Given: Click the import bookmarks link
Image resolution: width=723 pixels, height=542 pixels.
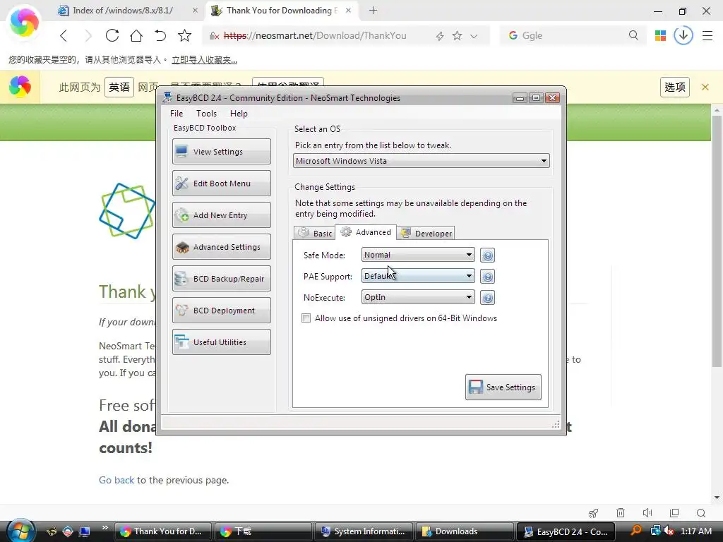Looking at the screenshot, I should pos(204,60).
